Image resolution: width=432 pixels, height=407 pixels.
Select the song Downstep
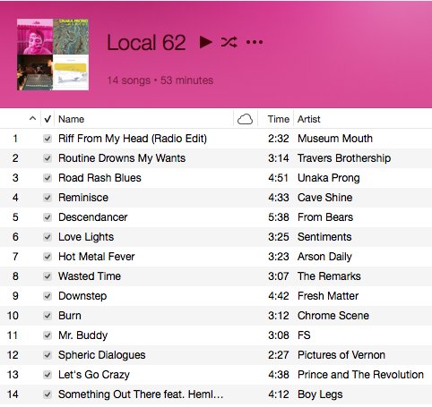click(82, 296)
